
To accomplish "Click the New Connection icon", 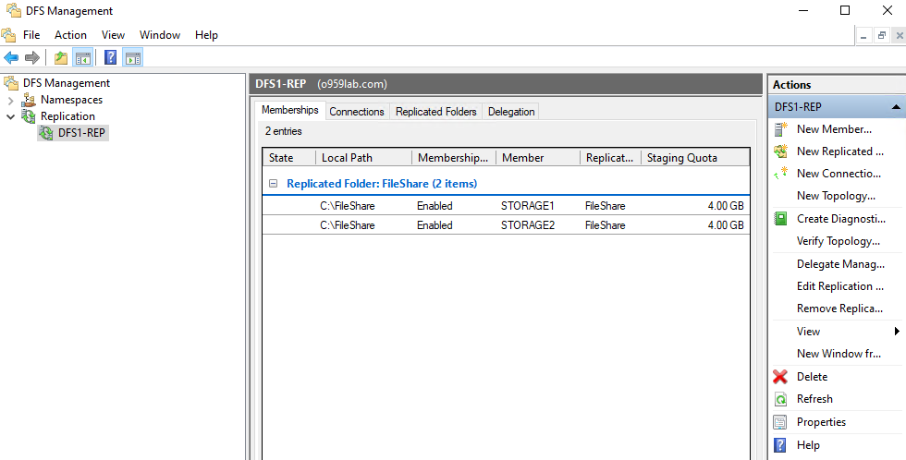I will tap(780, 173).
